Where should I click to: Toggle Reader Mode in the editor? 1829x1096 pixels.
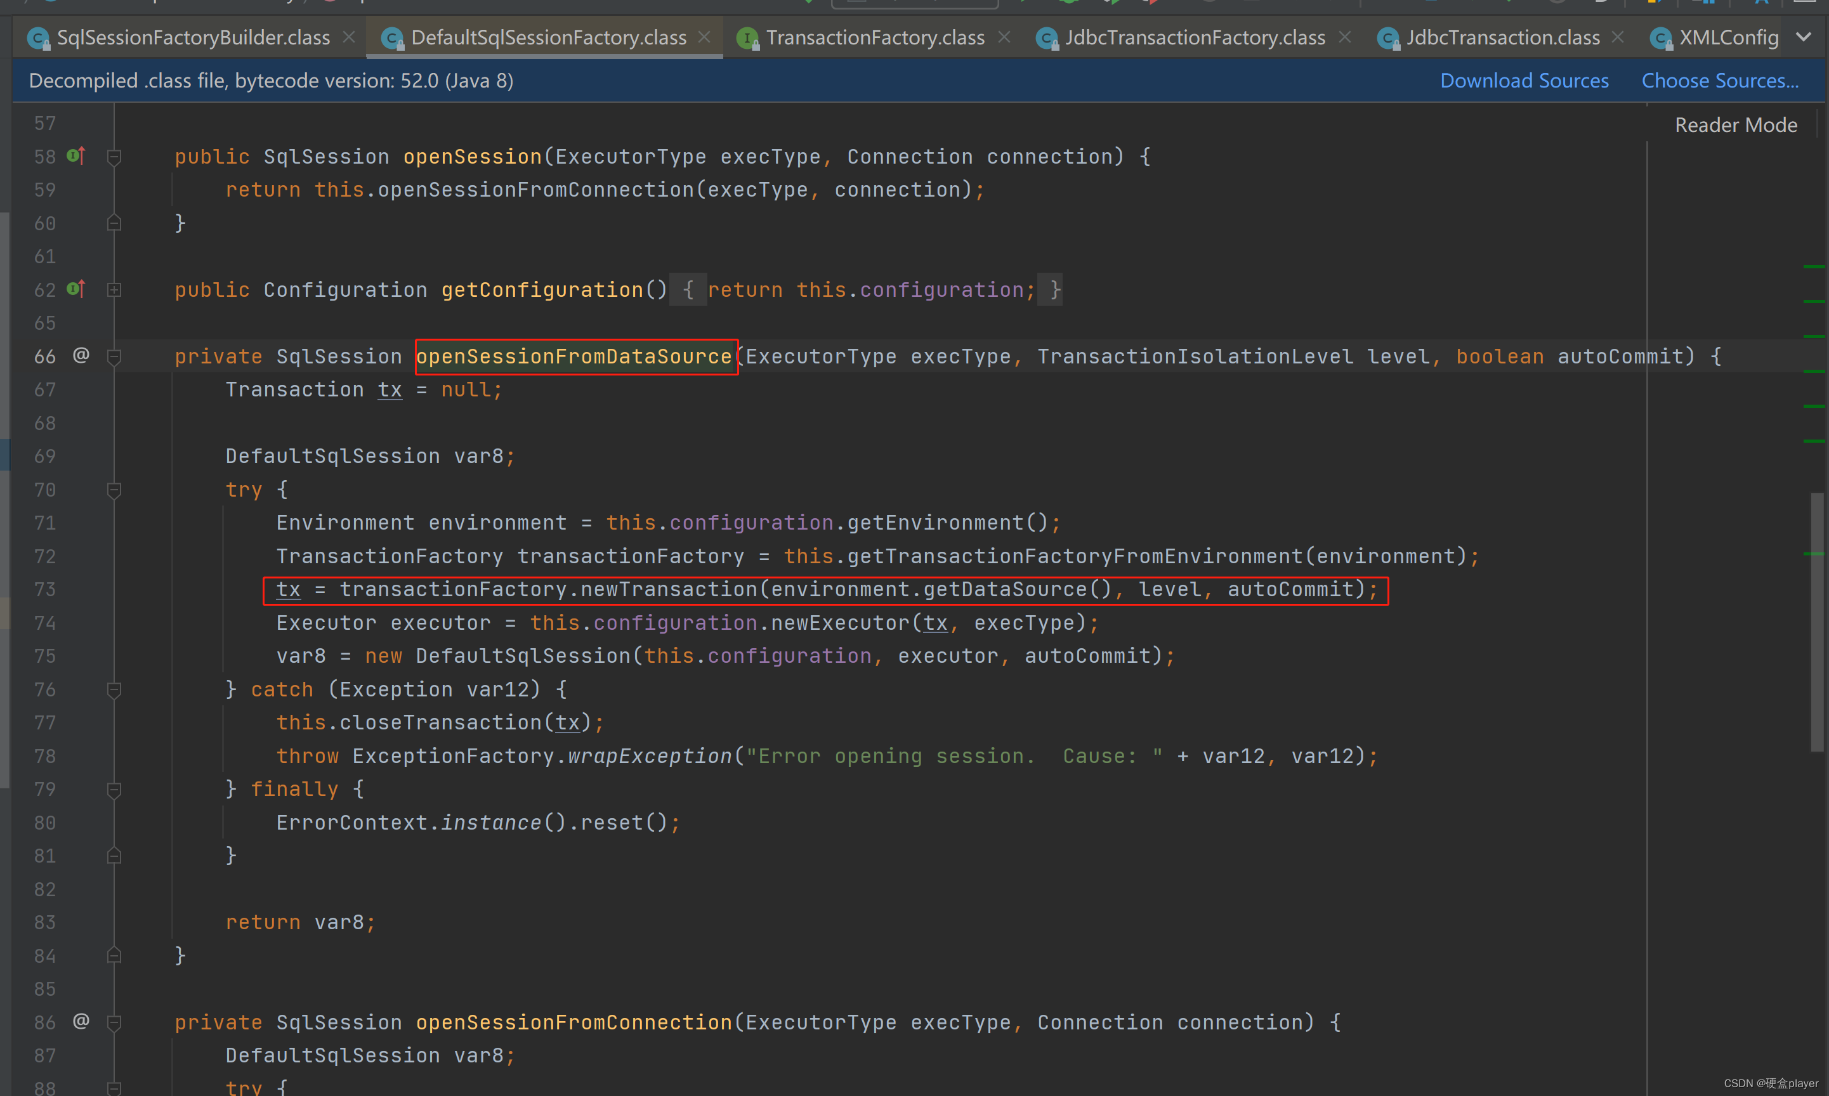click(1735, 124)
